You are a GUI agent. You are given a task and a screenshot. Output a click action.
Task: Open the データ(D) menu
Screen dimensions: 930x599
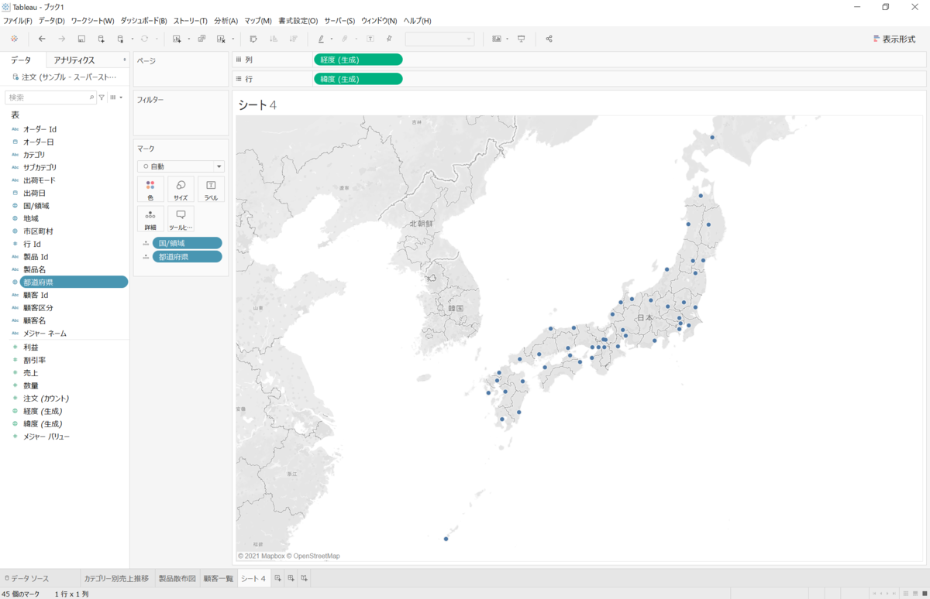(x=52, y=21)
